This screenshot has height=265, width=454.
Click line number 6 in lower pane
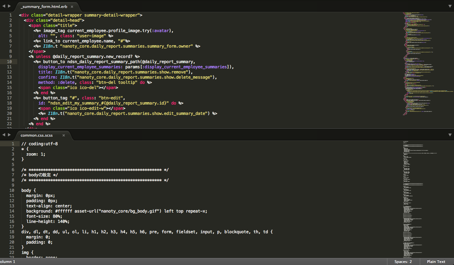(13, 170)
